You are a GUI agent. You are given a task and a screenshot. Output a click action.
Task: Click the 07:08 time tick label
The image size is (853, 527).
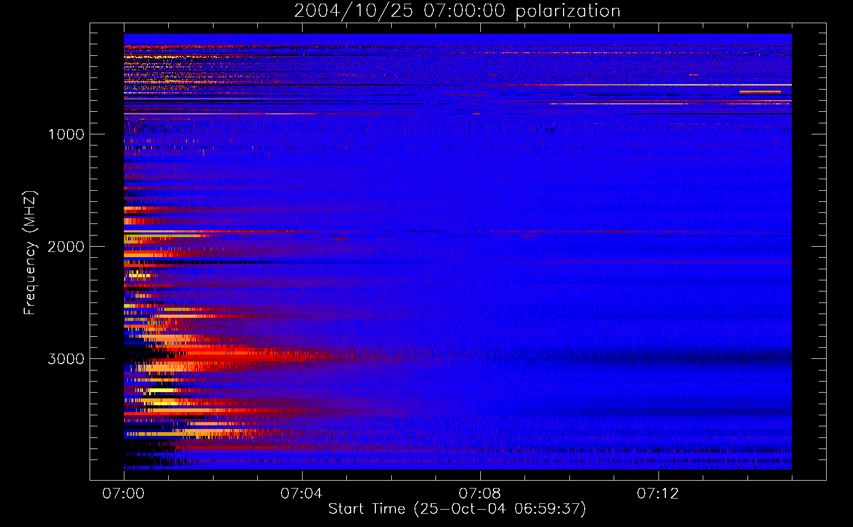point(480,494)
